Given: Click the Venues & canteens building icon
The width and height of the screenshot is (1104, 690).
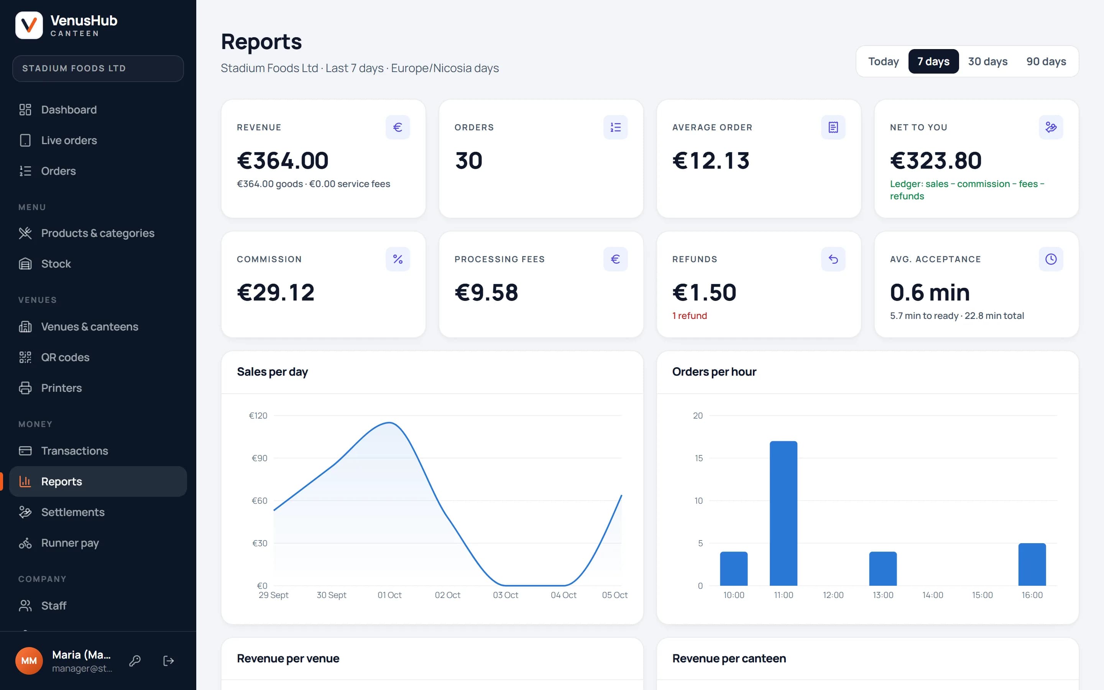Looking at the screenshot, I should pos(25,327).
